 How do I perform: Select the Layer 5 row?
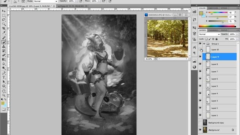click(x=219, y=86)
